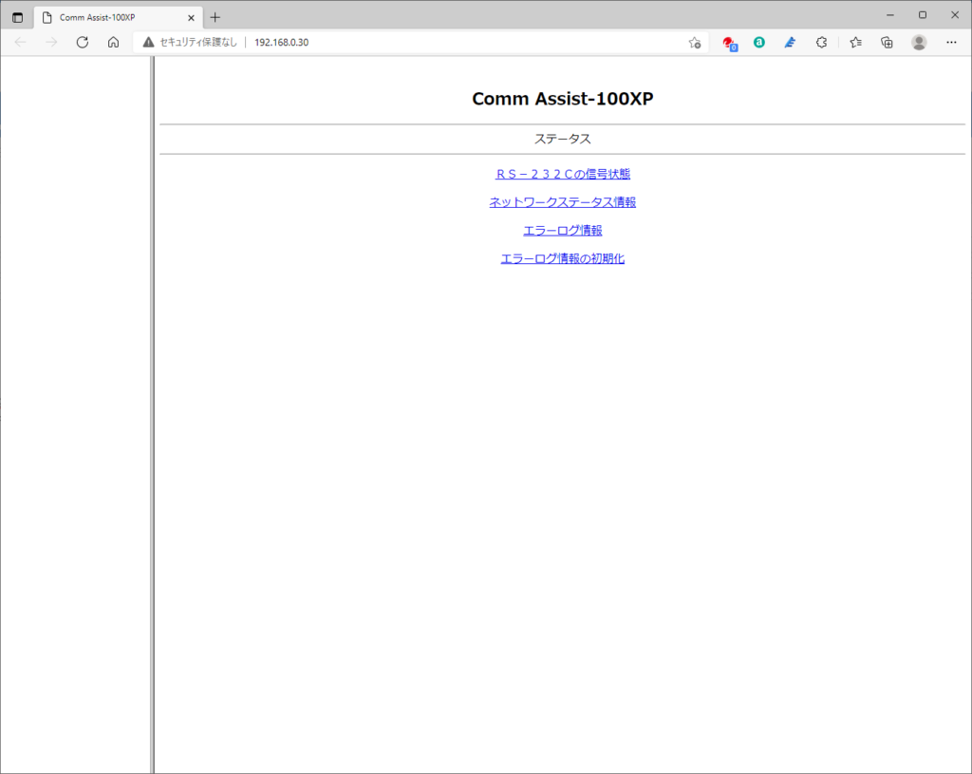Open the ネットワークステータス情報 link
The height and width of the screenshot is (774, 972).
[x=562, y=202]
